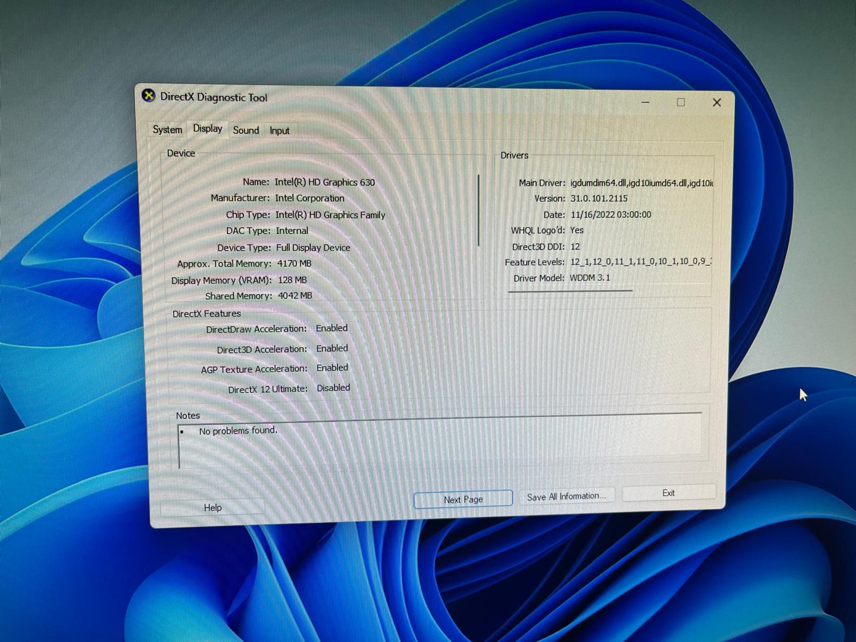Viewport: 856px width, 642px height.
Task: Exit the DirectX Diagnostic Tool
Action: coord(669,493)
